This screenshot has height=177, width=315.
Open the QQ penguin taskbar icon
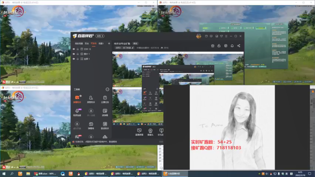click(78, 173)
